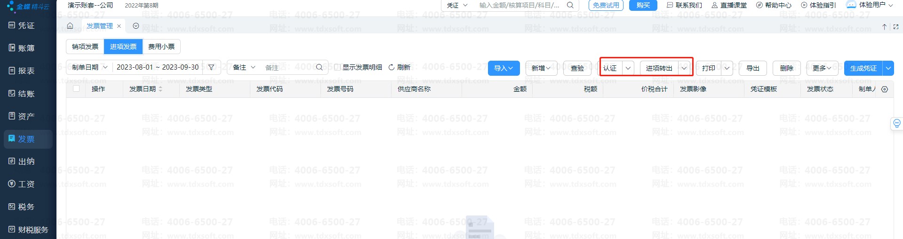Click the 生成凭证 button
The height and width of the screenshot is (239, 903).
863,68
